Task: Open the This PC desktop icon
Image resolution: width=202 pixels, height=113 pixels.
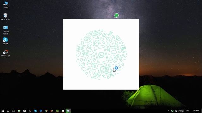Action: click(6, 5)
